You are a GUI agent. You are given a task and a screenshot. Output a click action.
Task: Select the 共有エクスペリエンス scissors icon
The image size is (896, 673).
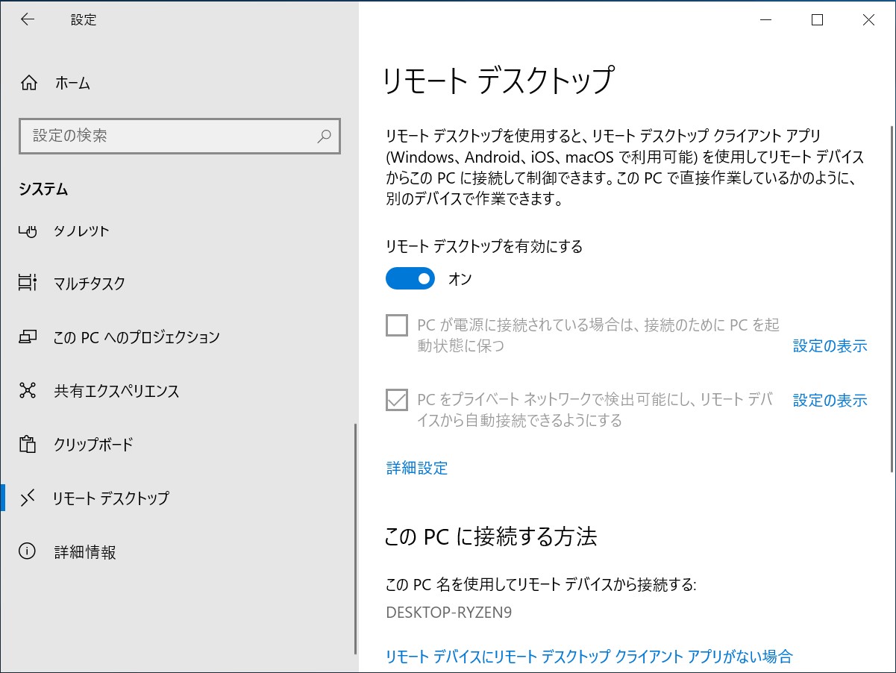pyautogui.click(x=29, y=390)
